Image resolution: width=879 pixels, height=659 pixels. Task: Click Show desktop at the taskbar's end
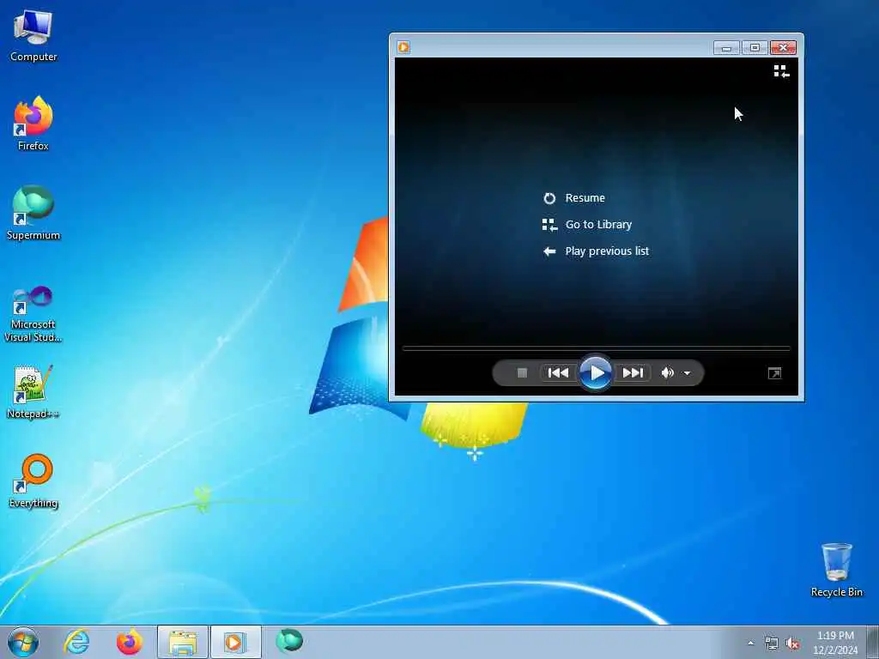[873, 642]
